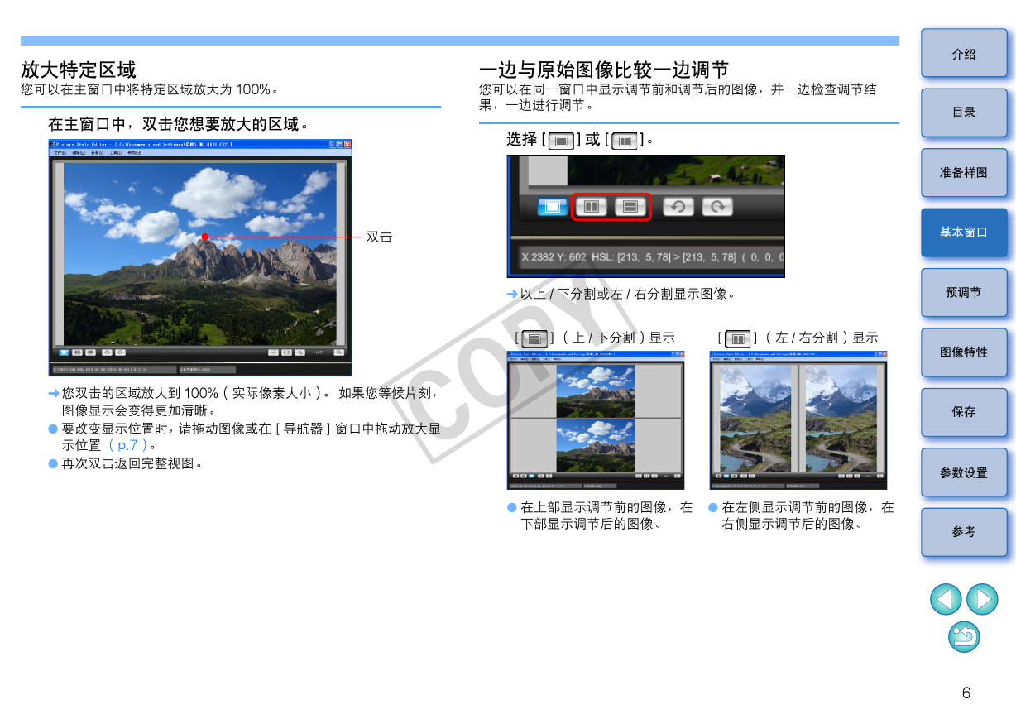Click the return-to-previous-view round icon

pos(964,636)
